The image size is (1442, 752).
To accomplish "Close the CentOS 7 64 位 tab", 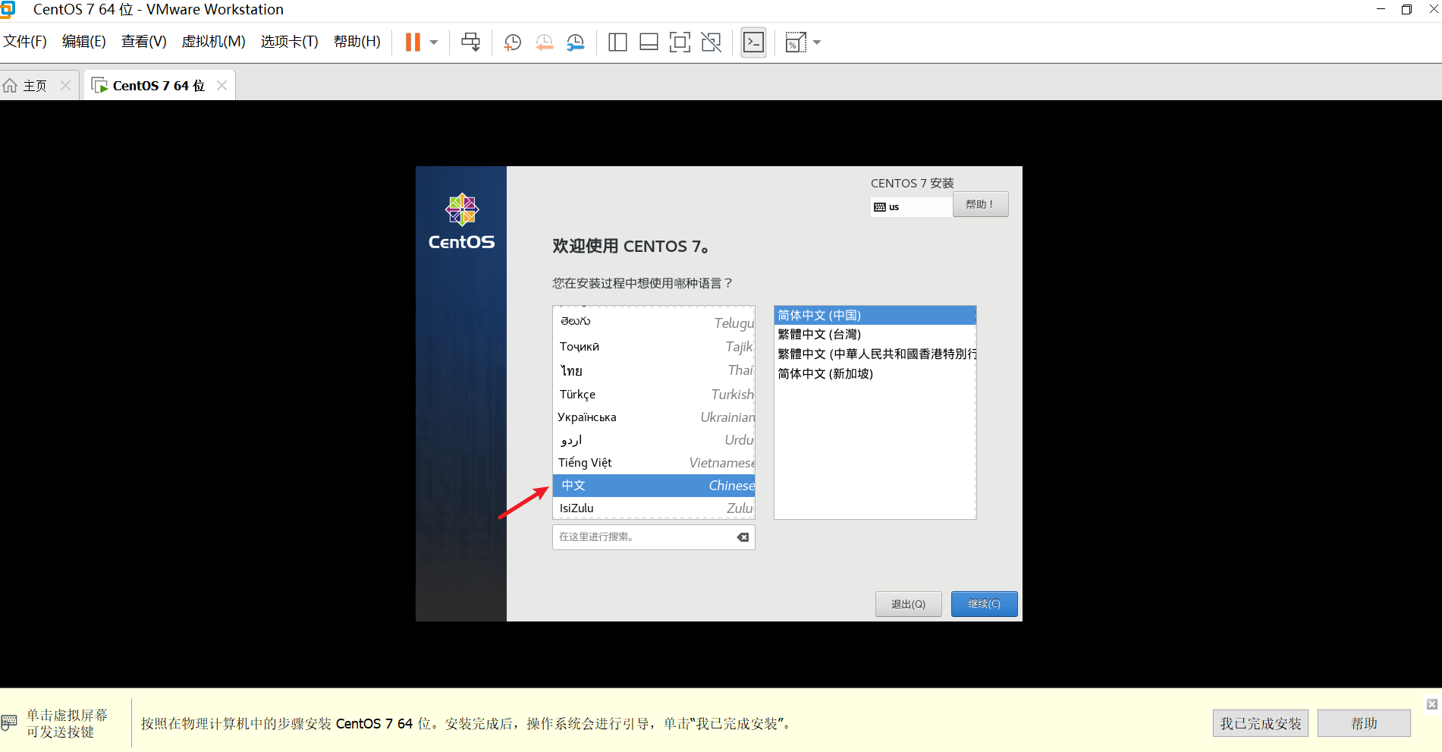I will (x=221, y=86).
